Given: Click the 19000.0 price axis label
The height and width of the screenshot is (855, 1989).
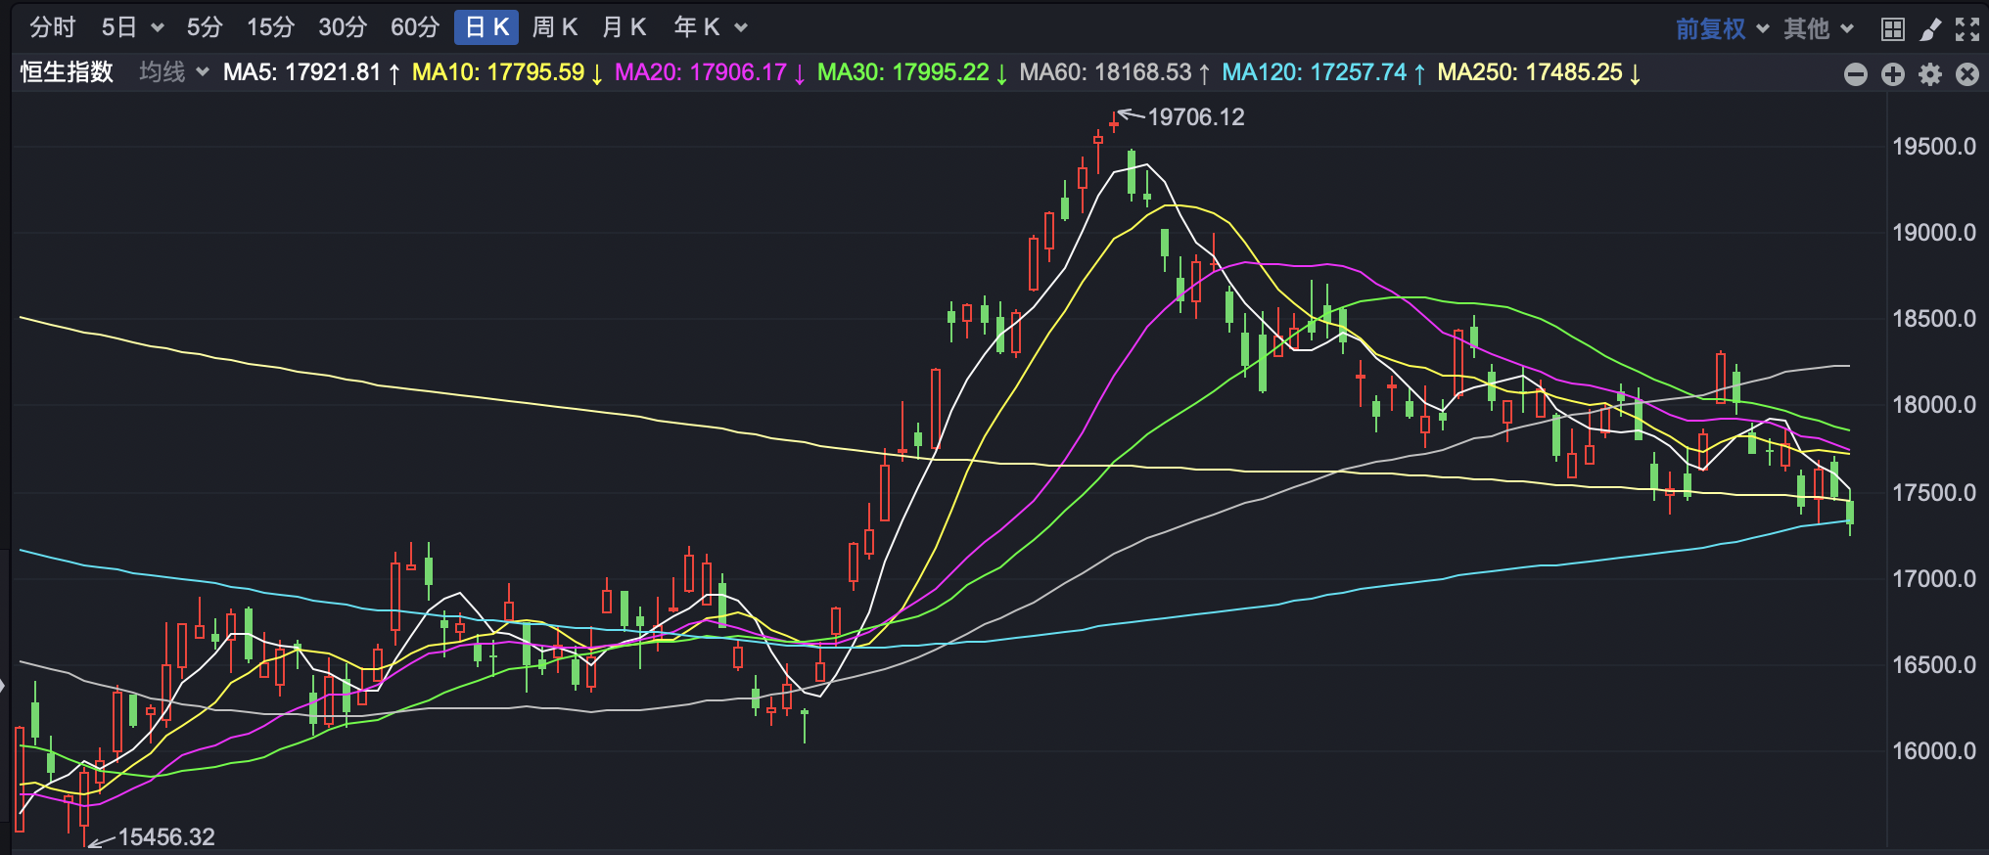Looking at the screenshot, I should click(1934, 233).
